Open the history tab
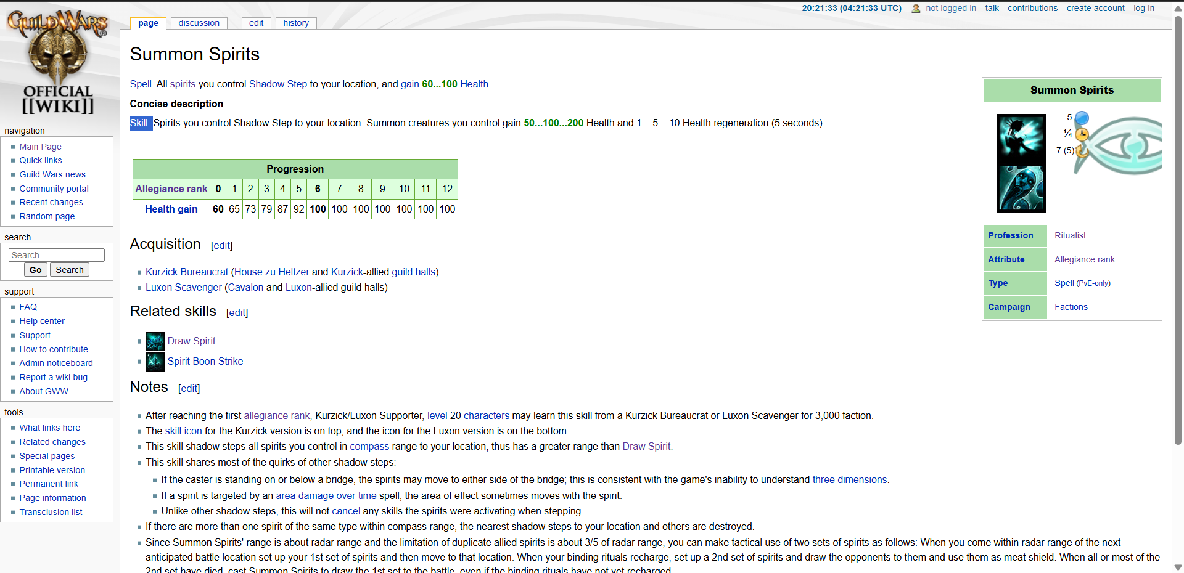 (296, 23)
